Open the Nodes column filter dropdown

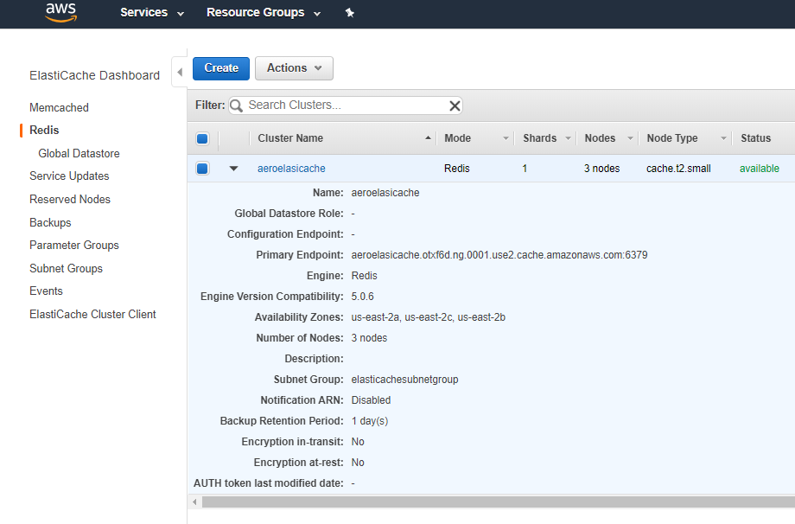[x=630, y=138]
